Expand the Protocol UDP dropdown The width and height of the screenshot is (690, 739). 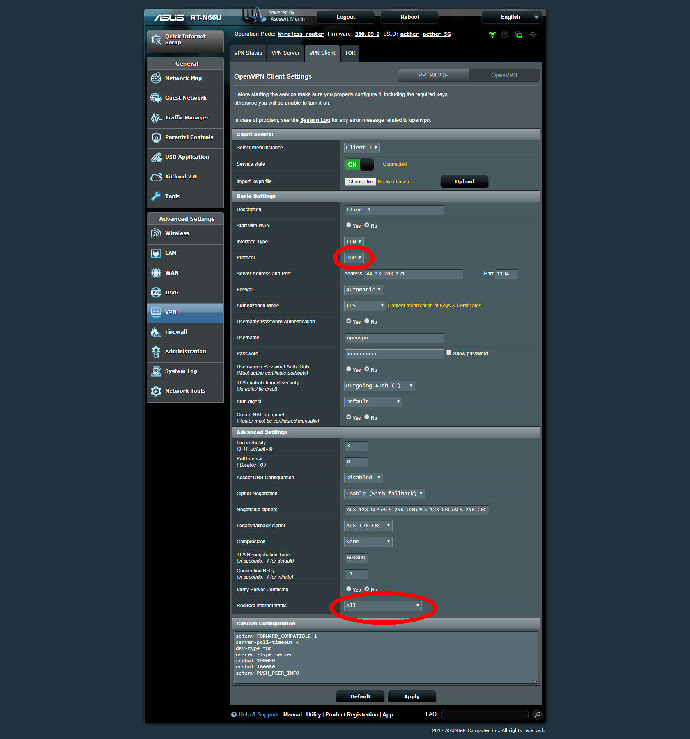pyautogui.click(x=354, y=258)
